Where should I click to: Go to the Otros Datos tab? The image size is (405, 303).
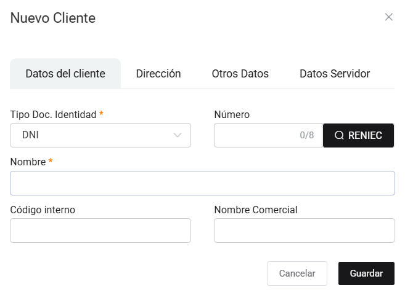click(x=240, y=74)
